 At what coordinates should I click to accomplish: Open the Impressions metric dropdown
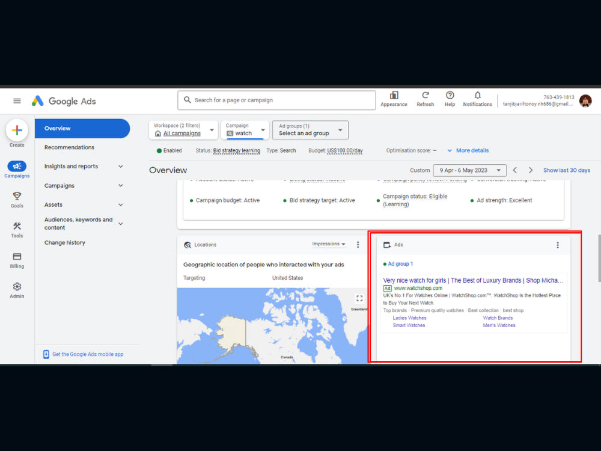coord(329,244)
